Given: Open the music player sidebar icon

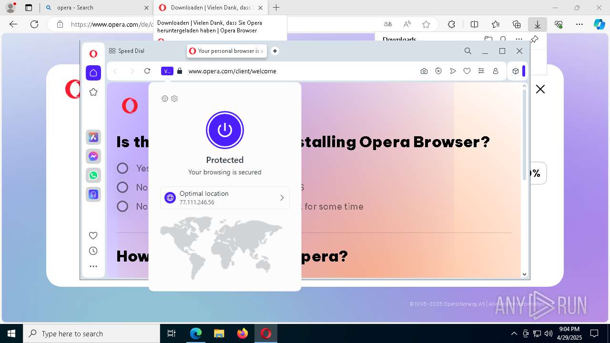Looking at the screenshot, I should click(93, 194).
